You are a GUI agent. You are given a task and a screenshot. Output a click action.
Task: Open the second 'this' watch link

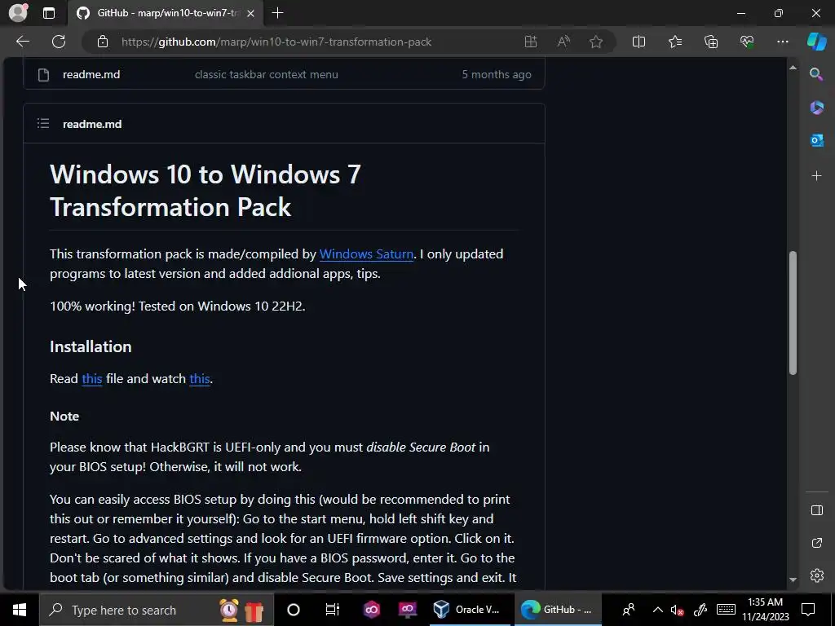point(200,378)
